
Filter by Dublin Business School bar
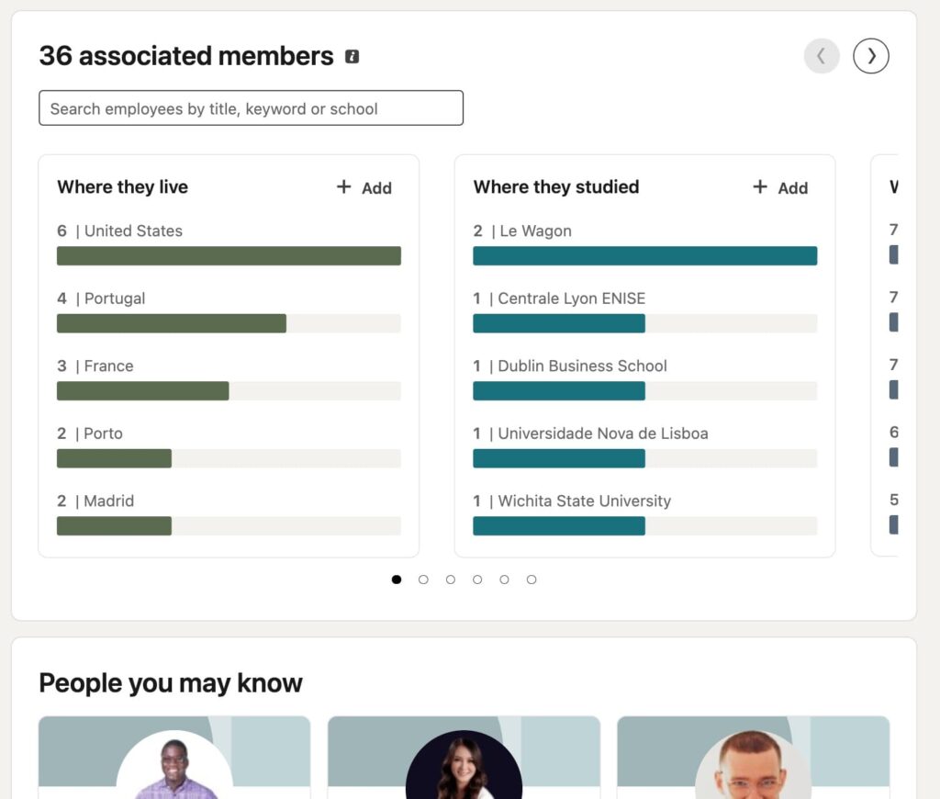[x=645, y=390]
